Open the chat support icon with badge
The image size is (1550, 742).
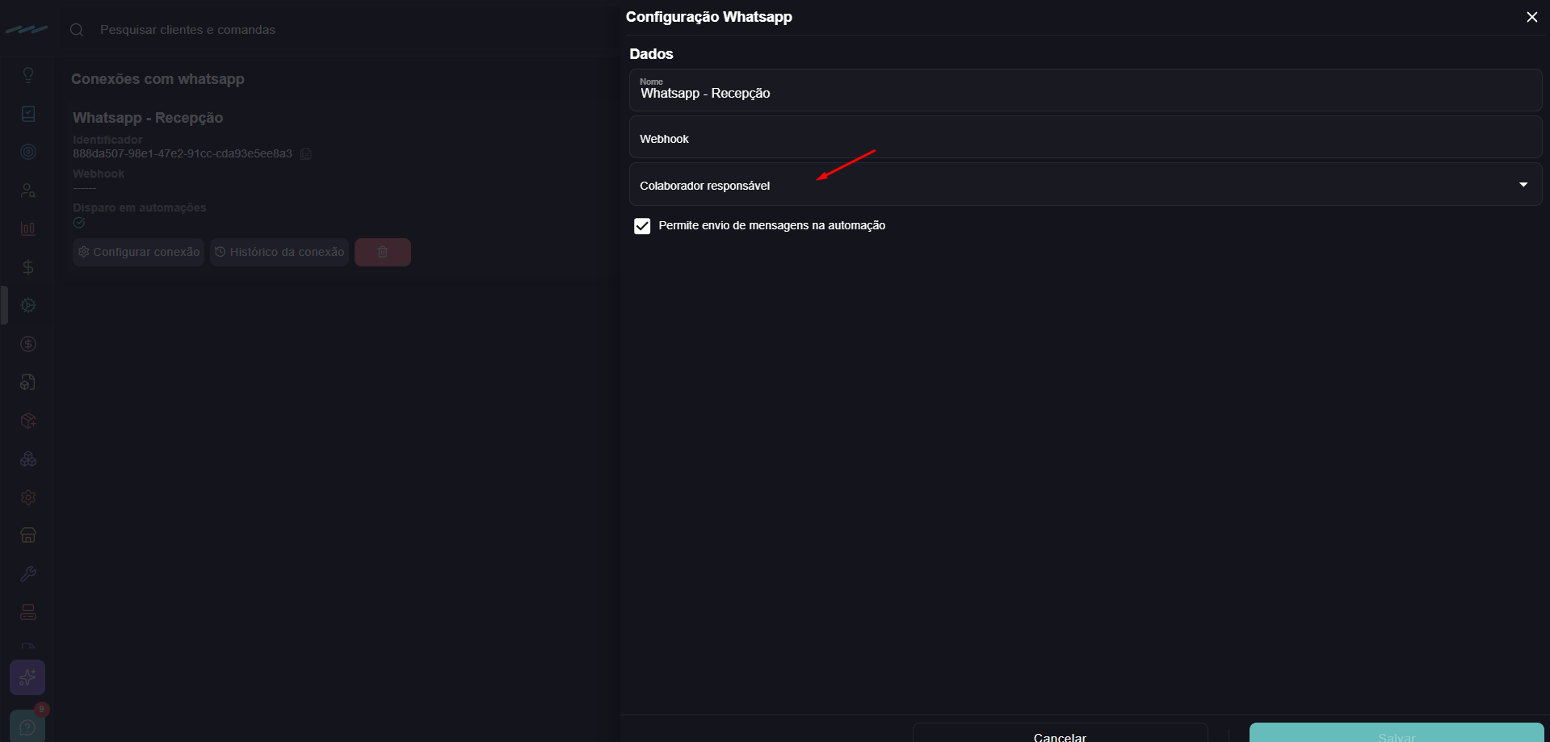coord(27,726)
